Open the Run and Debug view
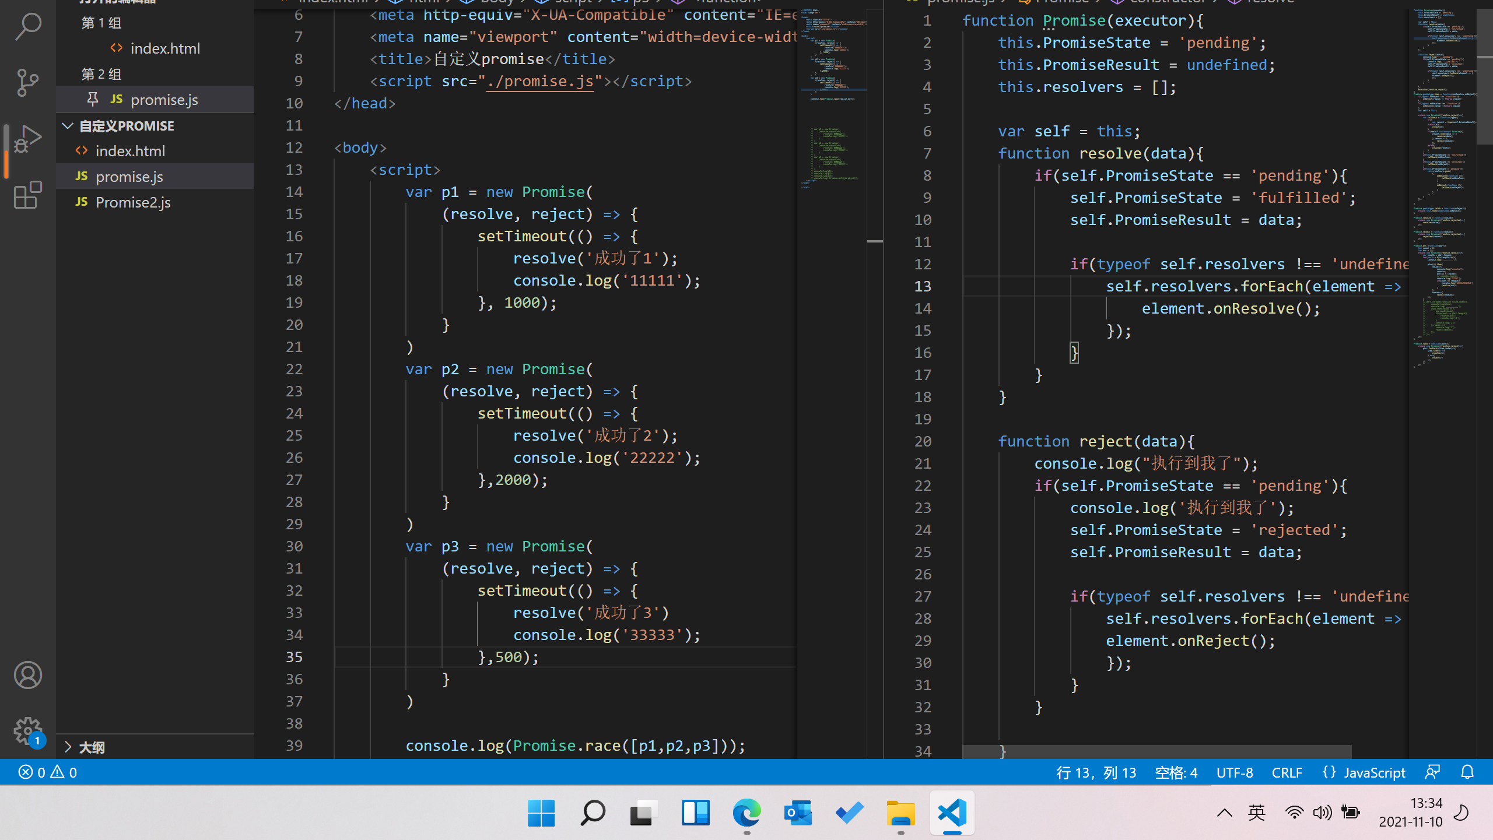The height and width of the screenshot is (840, 1493). (x=27, y=139)
